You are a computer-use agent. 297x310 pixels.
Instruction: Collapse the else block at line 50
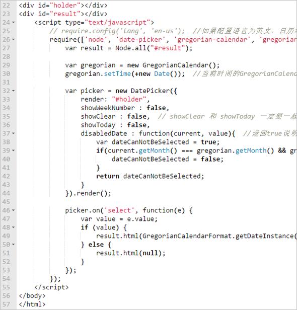coord(13,245)
